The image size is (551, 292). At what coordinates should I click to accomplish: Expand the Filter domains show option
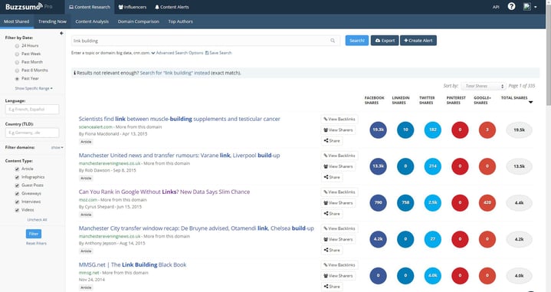[57, 148]
